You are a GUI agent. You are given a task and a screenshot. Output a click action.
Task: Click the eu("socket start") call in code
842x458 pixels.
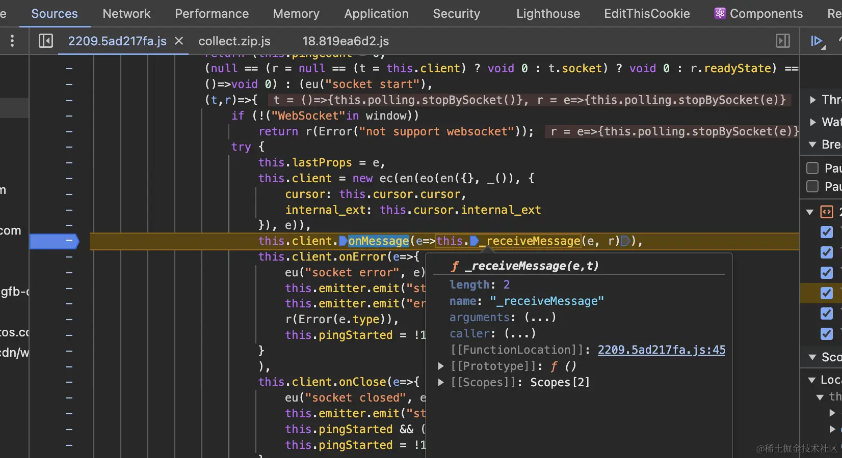(365, 84)
